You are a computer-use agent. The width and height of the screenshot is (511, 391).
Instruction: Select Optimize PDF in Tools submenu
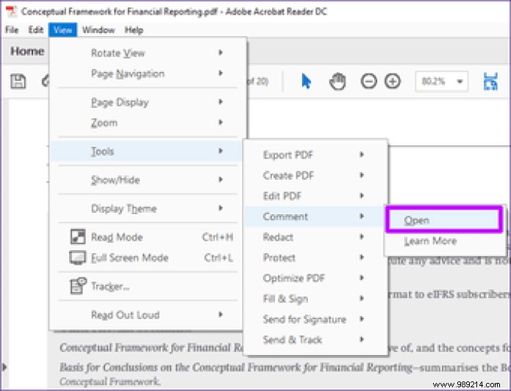(315, 278)
